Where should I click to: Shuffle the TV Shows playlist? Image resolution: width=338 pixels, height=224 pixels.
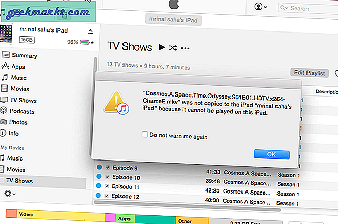(x=173, y=47)
